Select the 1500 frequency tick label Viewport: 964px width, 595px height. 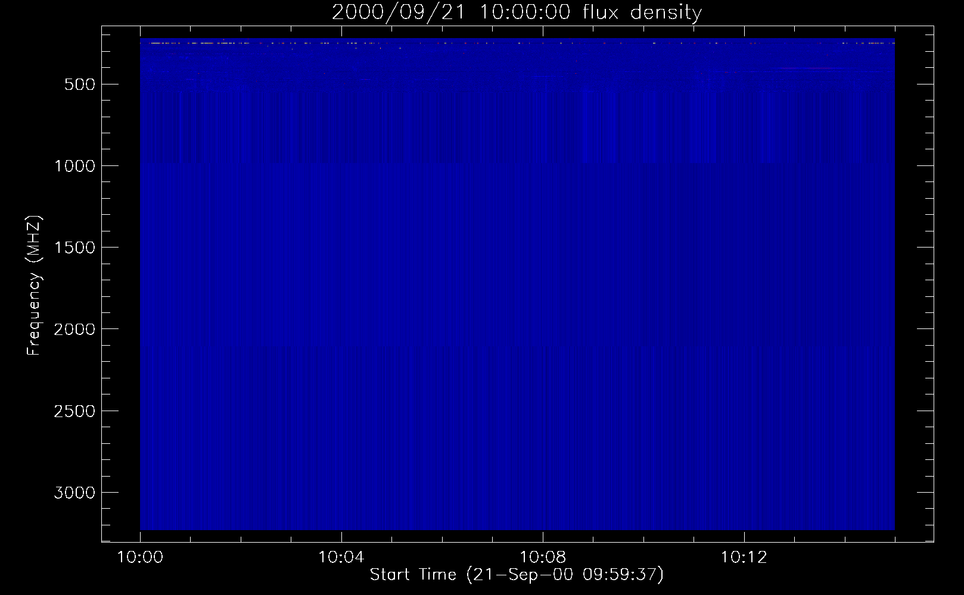coord(74,248)
